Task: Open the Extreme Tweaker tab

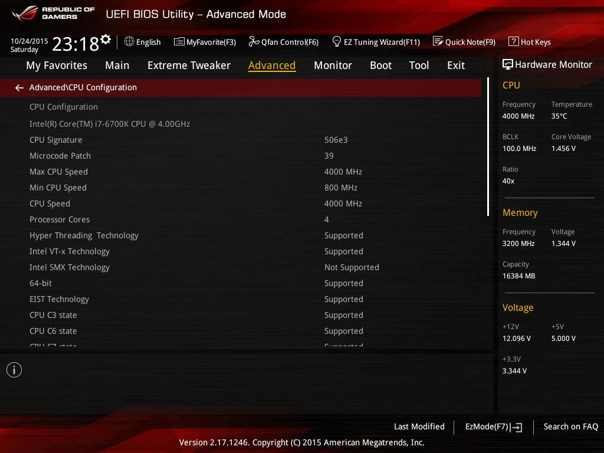Action: 189,65
